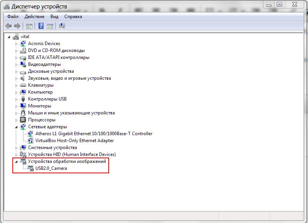Expand the Клавиатуры node
Image resolution: width=308 pixels, height=223 pixels.
coord(17,86)
